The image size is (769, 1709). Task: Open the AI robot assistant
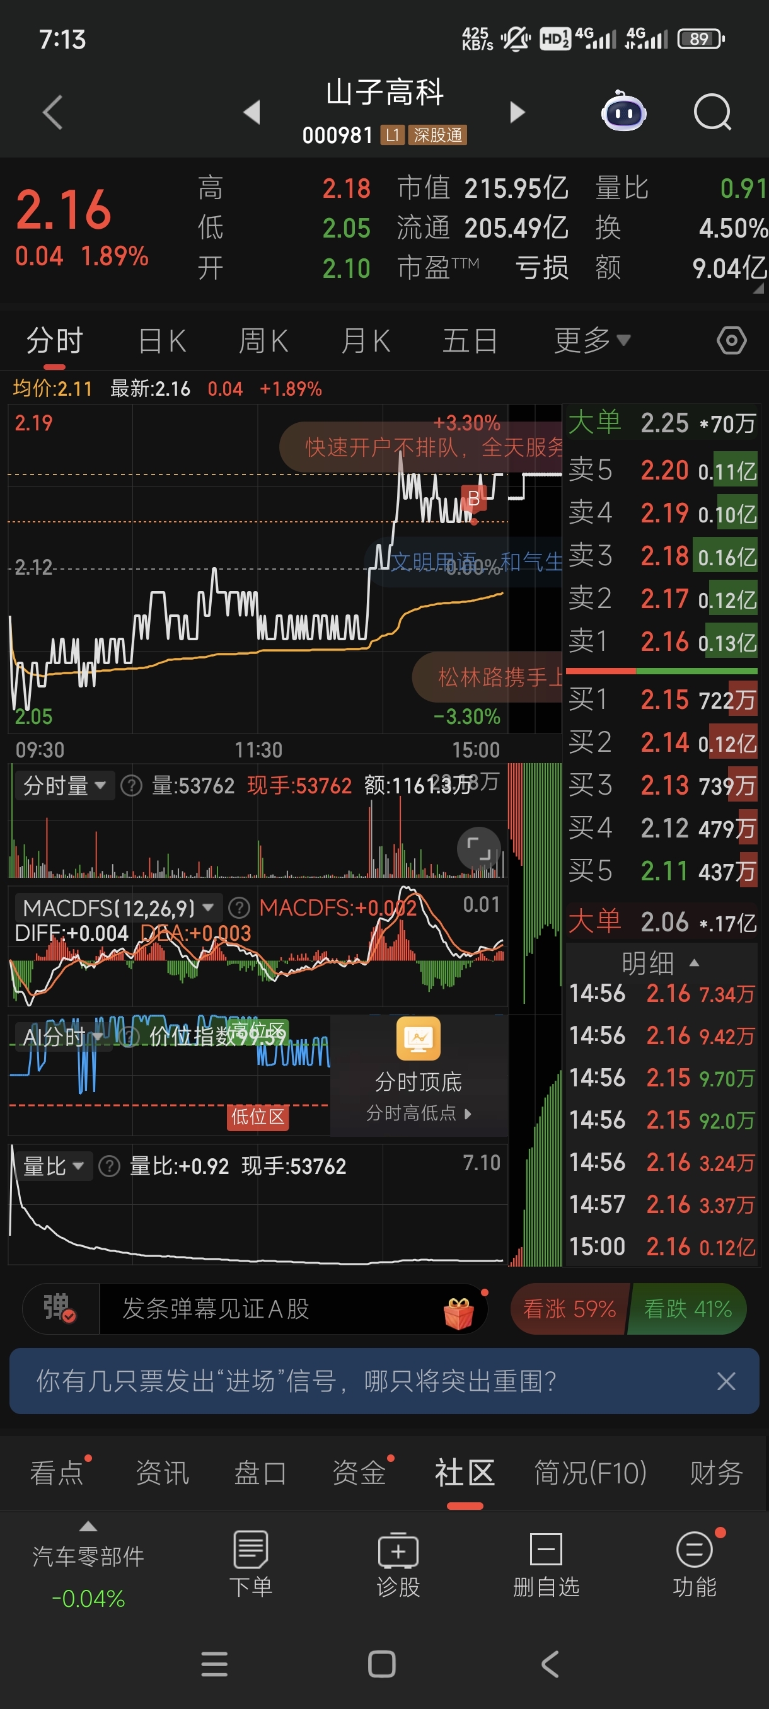(x=623, y=111)
